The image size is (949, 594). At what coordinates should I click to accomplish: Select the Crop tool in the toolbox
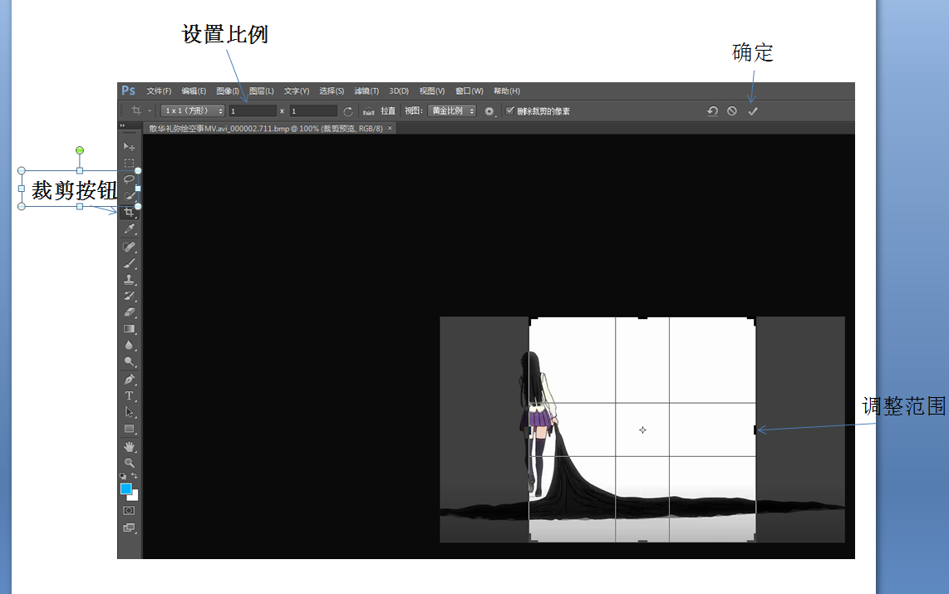point(129,213)
